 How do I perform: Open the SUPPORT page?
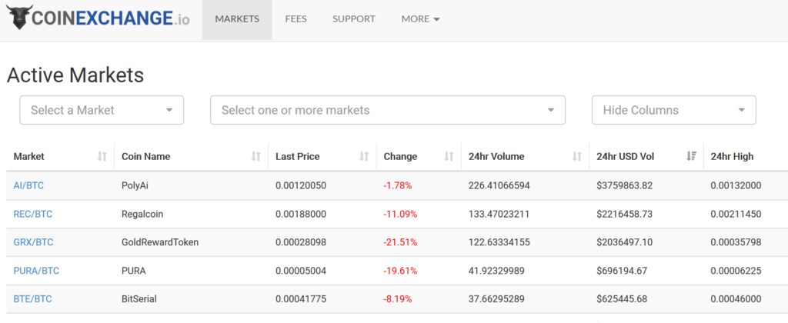pyautogui.click(x=354, y=19)
